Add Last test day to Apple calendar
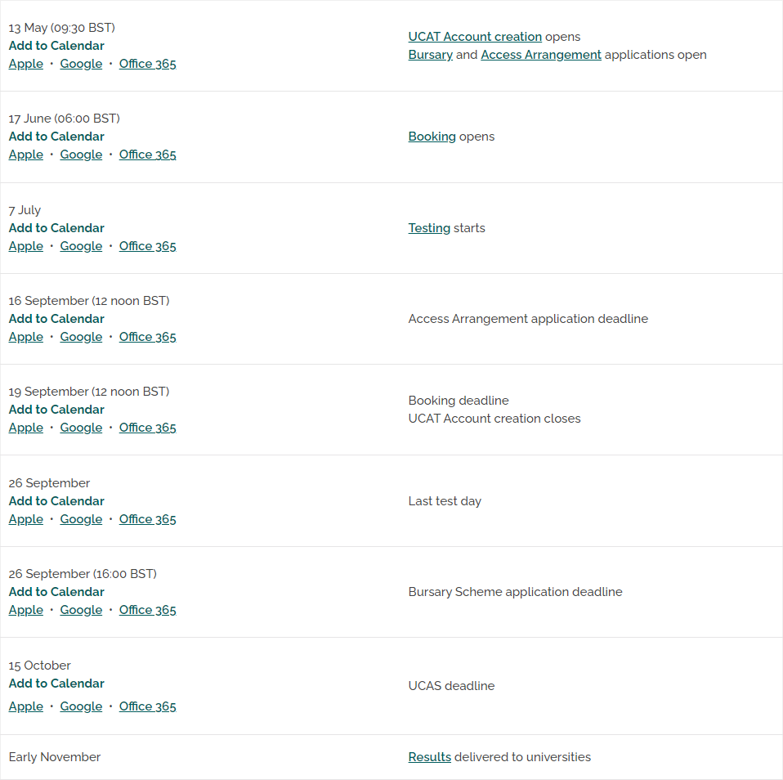 click(x=26, y=519)
